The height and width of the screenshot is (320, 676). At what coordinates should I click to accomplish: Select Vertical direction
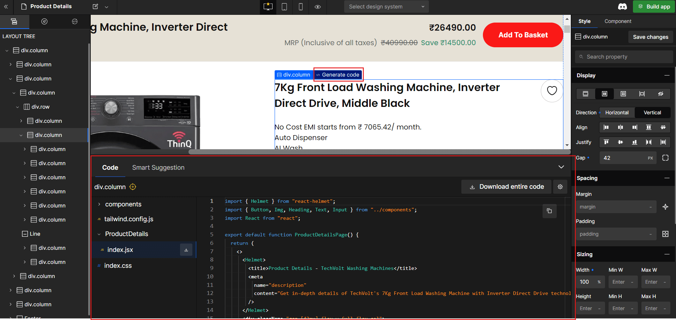pyautogui.click(x=652, y=113)
